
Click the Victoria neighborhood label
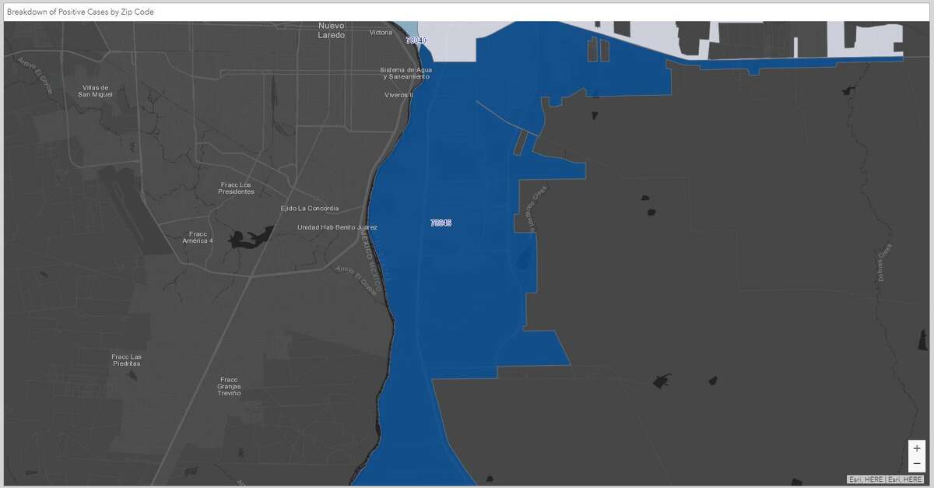click(380, 33)
